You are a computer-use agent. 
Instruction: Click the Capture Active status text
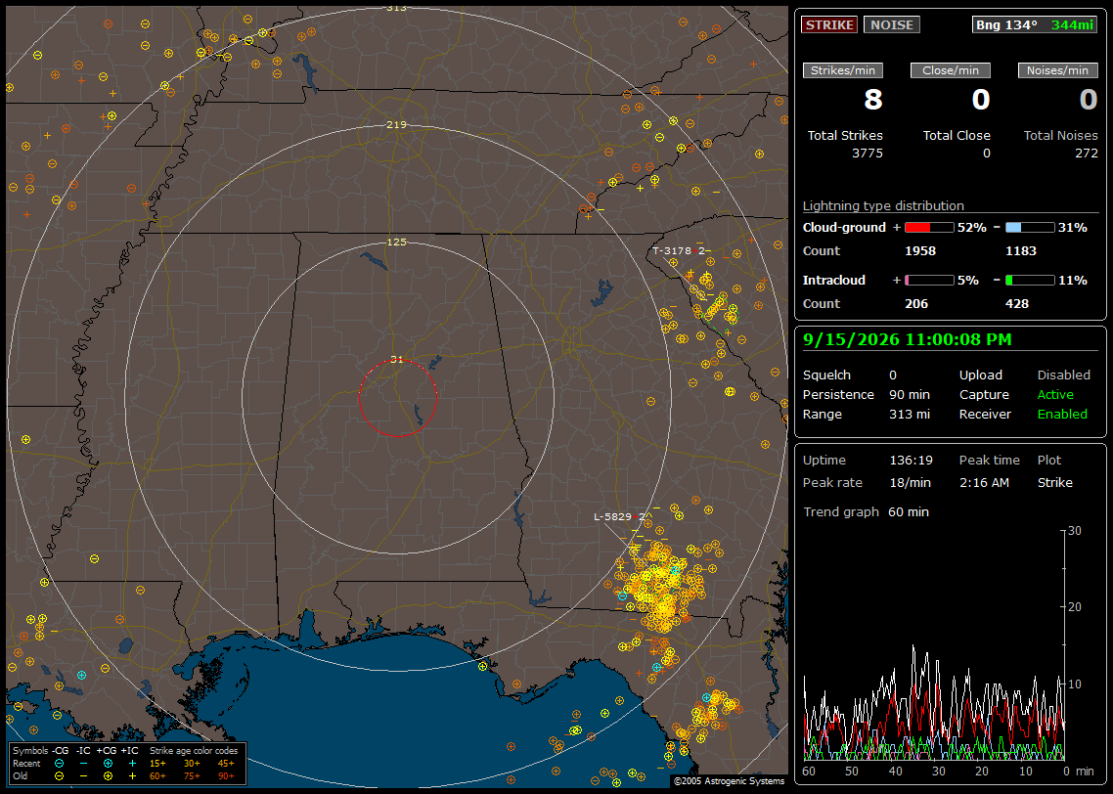[x=1055, y=394]
